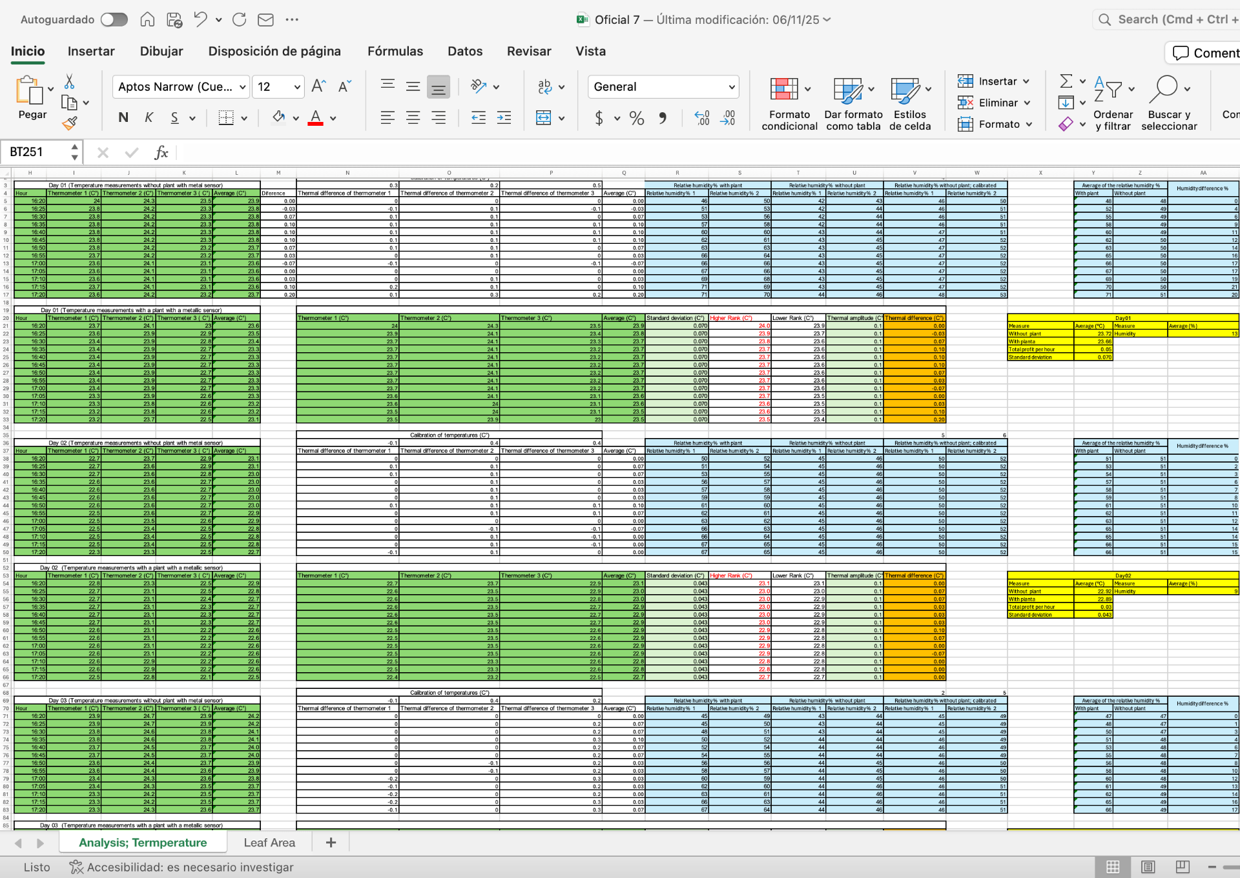Apply percent style formatting
Viewport: 1240px width, 878px height.
pyautogui.click(x=636, y=118)
